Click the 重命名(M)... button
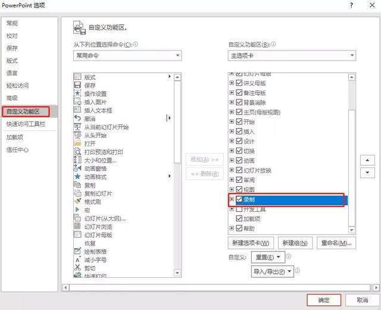 336,243
